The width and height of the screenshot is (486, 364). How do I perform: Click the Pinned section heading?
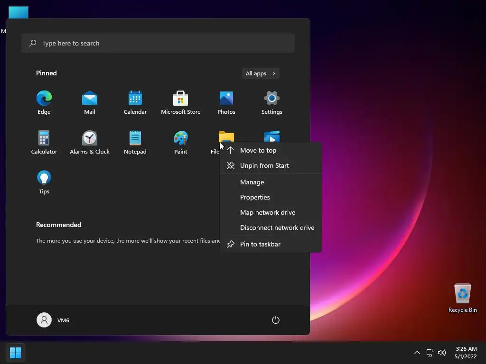tap(47, 73)
